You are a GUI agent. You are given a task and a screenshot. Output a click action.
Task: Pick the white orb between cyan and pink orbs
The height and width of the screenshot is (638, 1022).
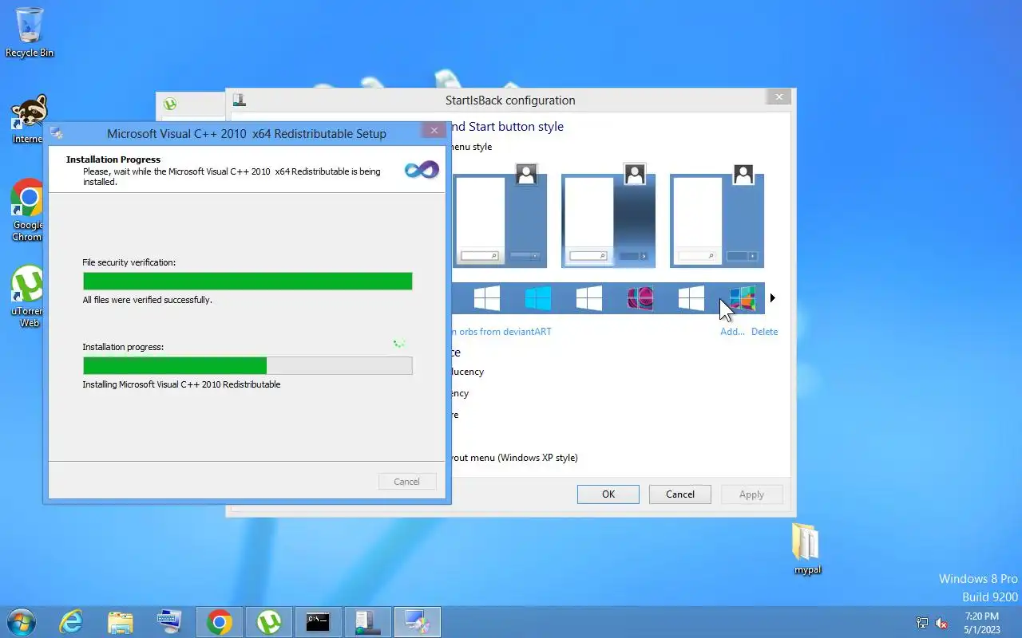pyautogui.click(x=589, y=298)
